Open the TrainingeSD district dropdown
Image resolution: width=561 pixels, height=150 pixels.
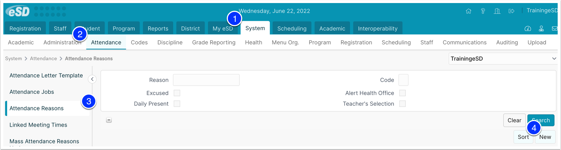tap(503, 58)
